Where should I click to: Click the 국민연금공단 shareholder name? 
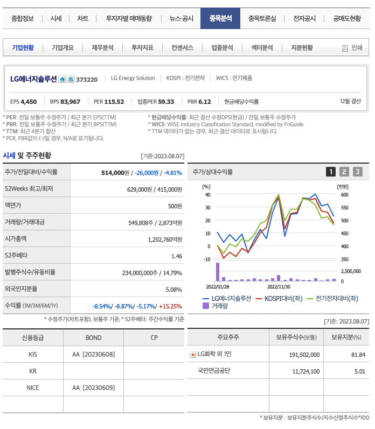tap(214, 371)
